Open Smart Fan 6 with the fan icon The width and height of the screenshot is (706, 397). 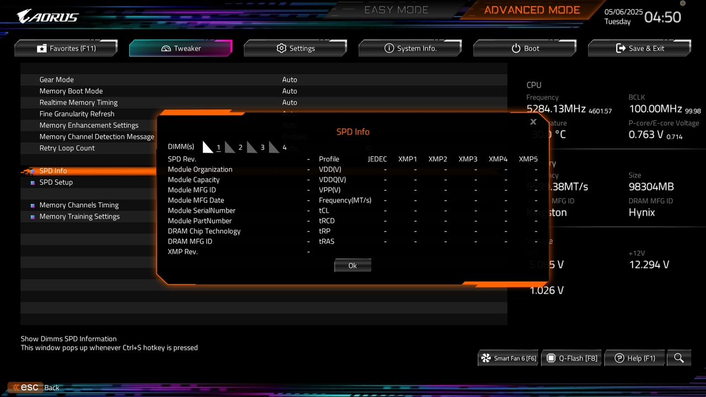pyautogui.click(x=486, y=358)
